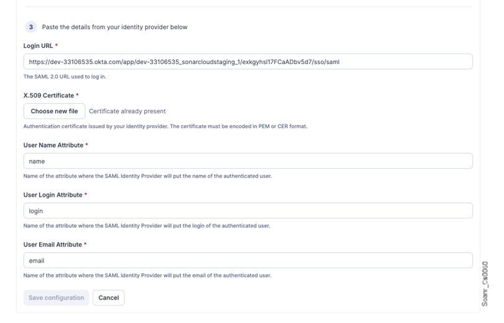This screenshot has width=504, height=323.
Task: Click the User Name Attribute label
Action: [x=54, y=145]
